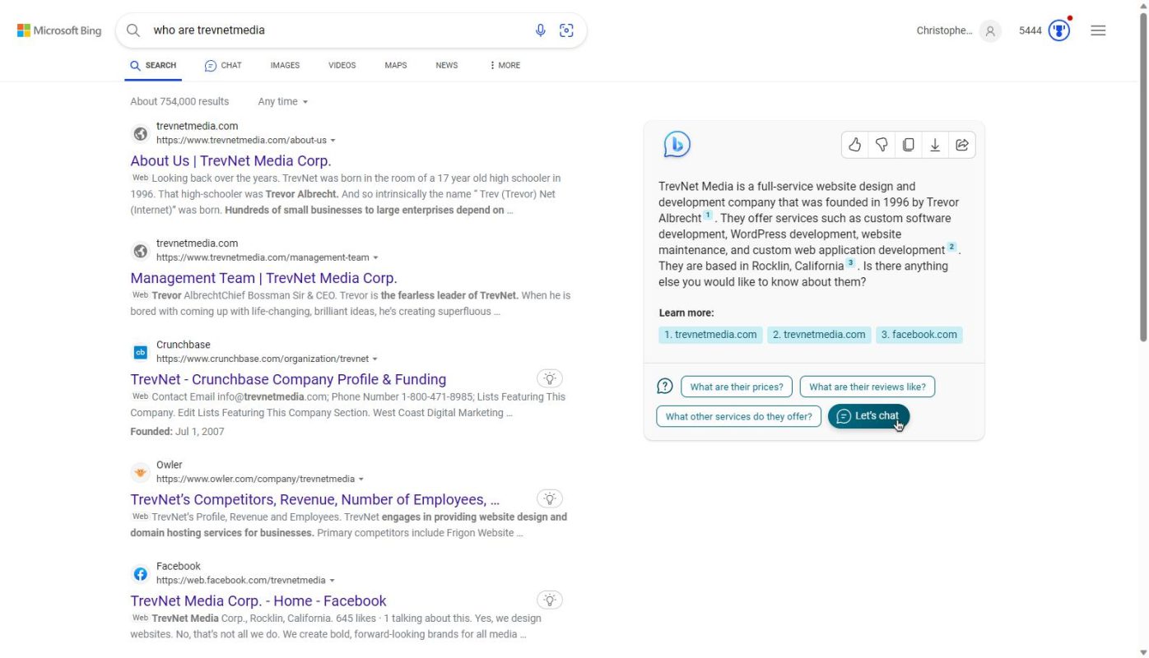Share the chat answer
This screenshot has height=658, width=1149.
(x=961, y=145)
